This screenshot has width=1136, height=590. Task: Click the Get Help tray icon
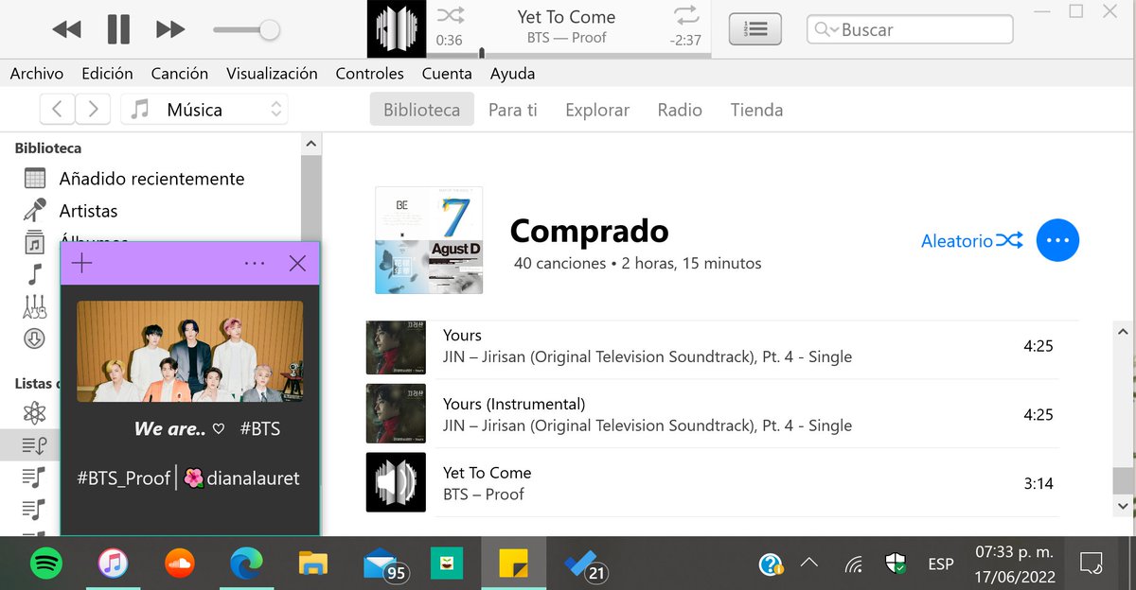click(x=771, y=564)
